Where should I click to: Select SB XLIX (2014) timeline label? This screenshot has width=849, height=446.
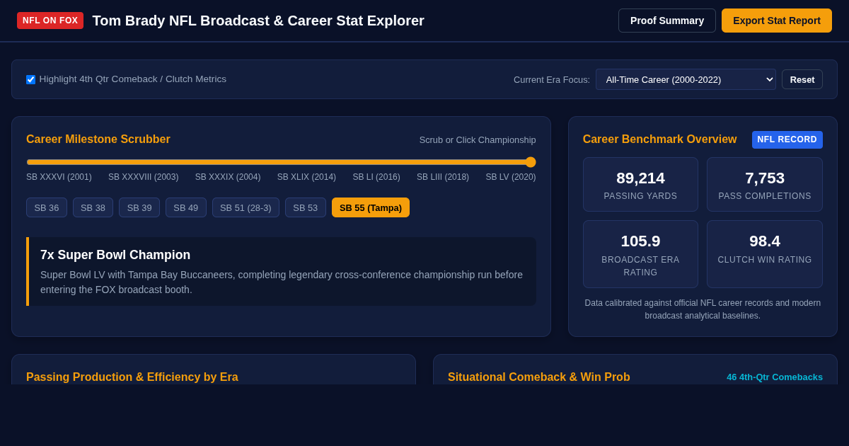pos(306,177)
